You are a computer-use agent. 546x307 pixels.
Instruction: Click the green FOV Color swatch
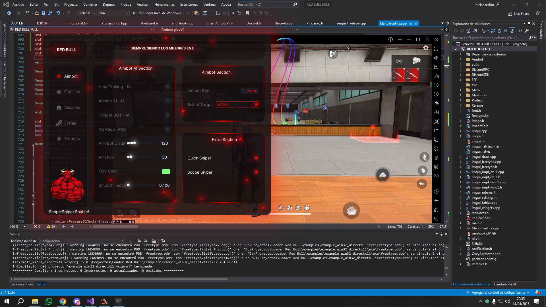click(166, 171)
